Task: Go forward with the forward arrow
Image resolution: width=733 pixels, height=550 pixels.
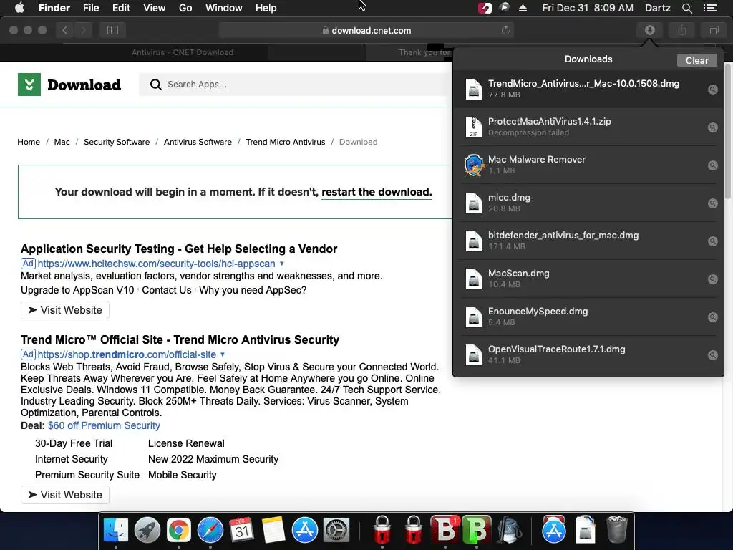Action: pos(83,30)
